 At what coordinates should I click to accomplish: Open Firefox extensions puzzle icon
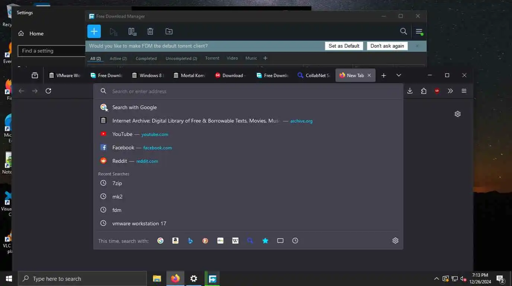click(x=423, y=91)
